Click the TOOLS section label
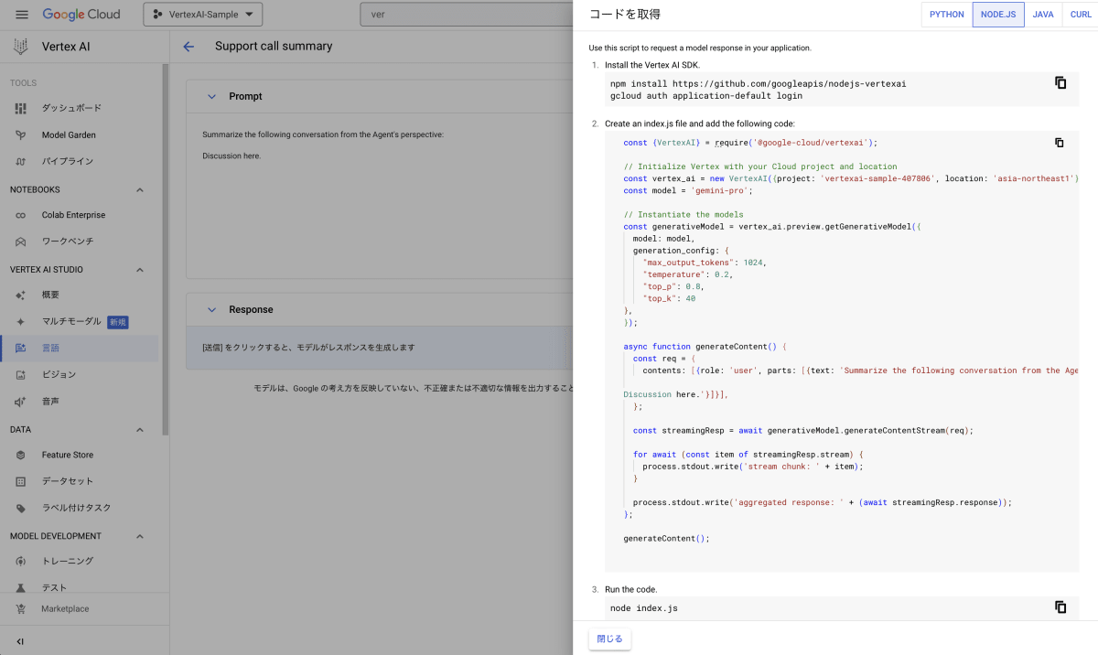This screenshot has width=1098, height=655. point(24,83)
